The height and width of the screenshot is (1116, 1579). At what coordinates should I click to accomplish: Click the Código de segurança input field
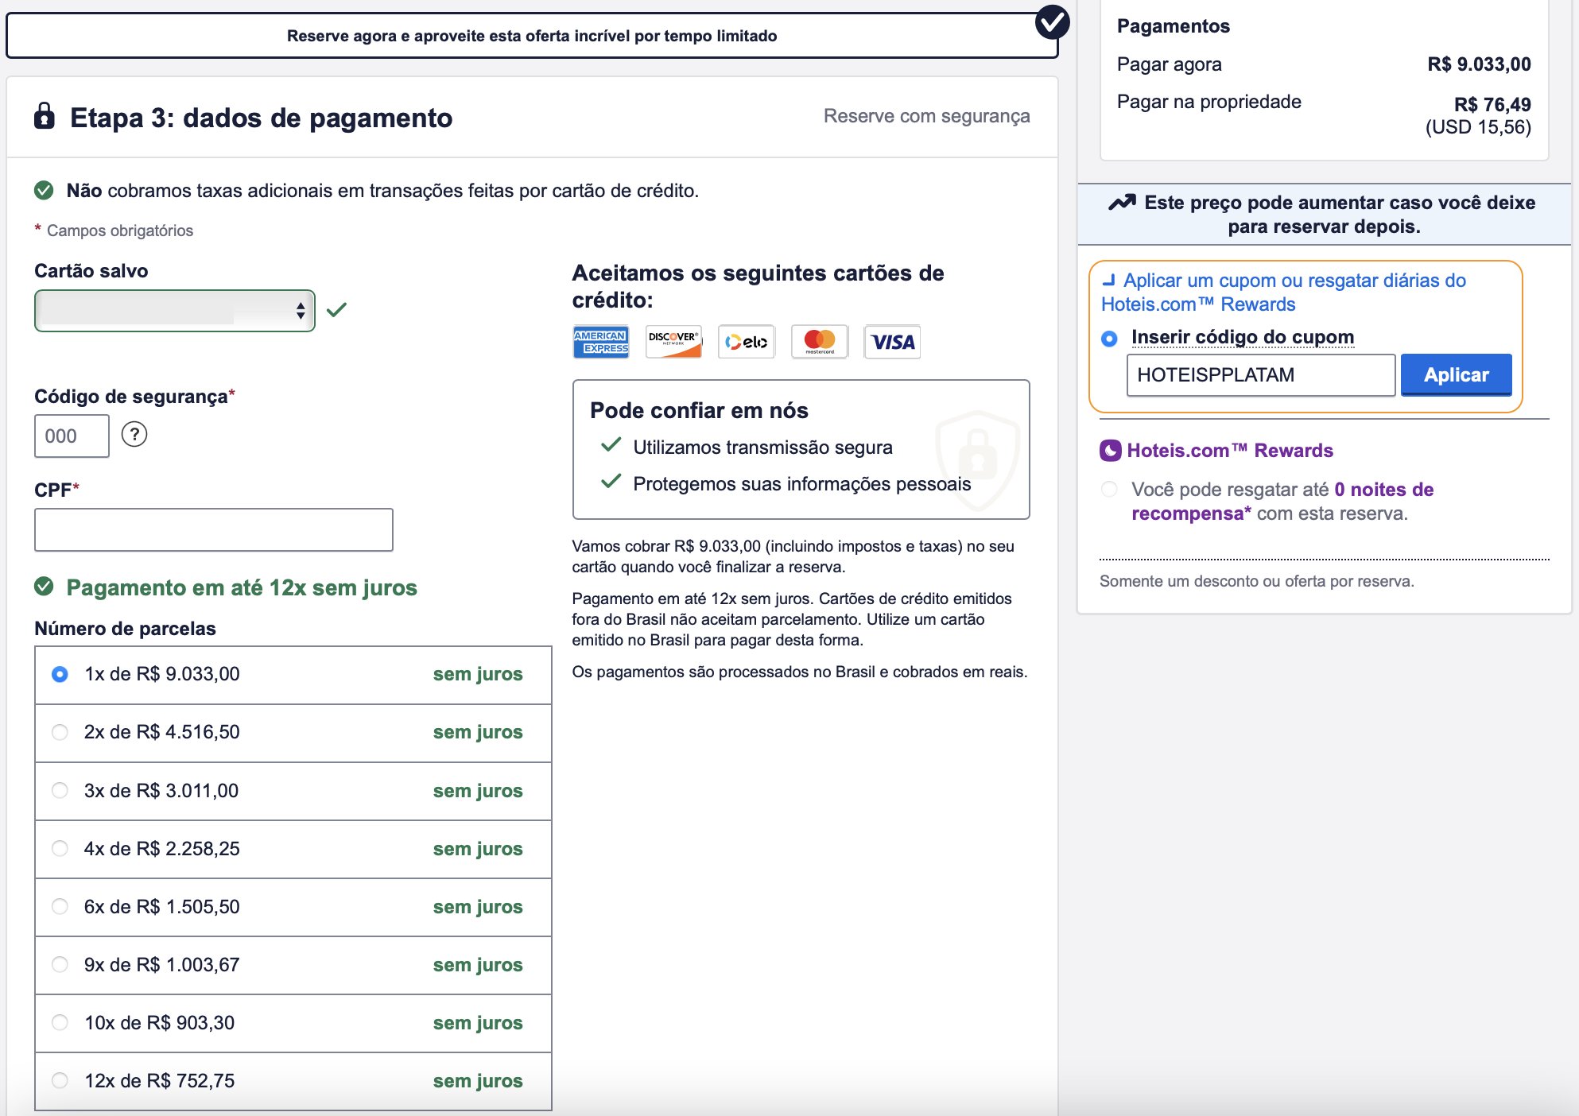[x=72, y=436]
